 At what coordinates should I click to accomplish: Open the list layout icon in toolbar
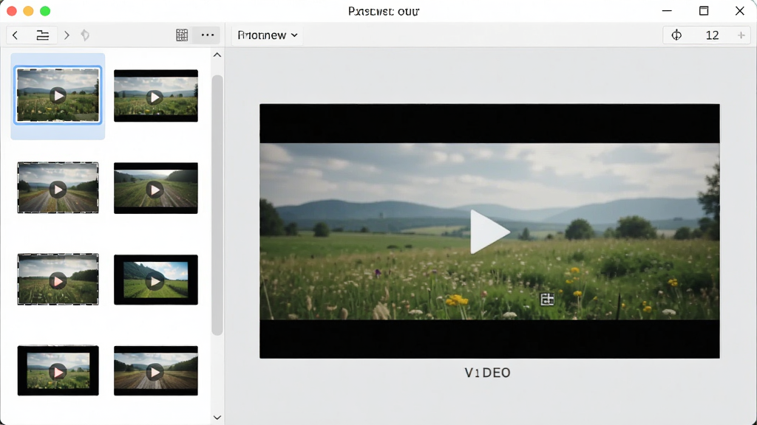(42, 35)
